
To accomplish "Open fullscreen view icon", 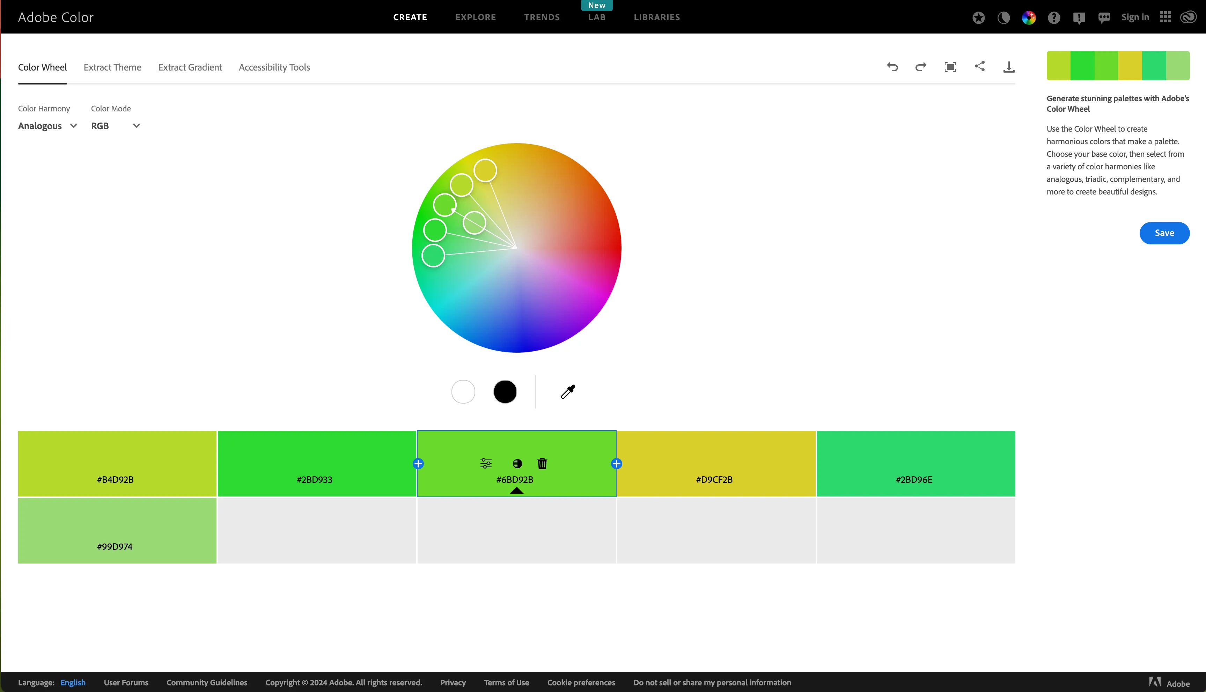I will click(950, 67).
